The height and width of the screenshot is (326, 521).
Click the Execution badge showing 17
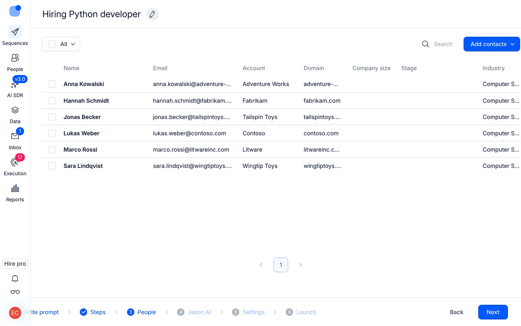20,157
